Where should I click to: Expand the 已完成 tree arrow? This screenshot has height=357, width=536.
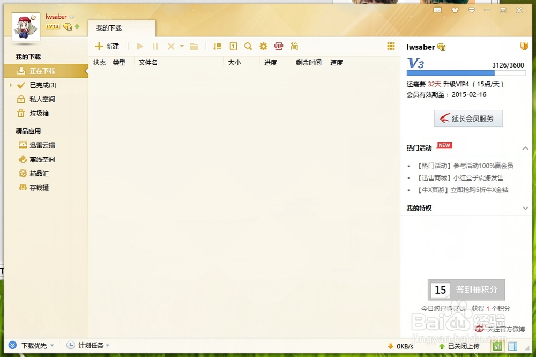pos(11,85)
